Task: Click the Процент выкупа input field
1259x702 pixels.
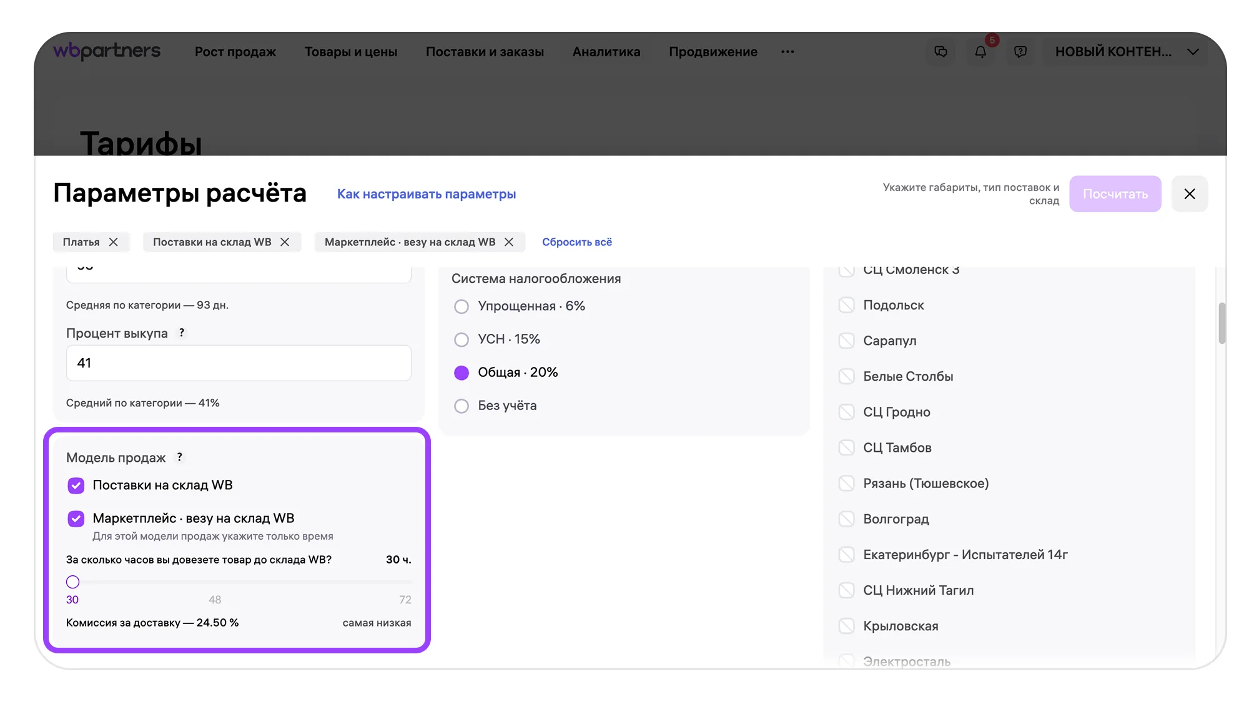Action: tap(239, 363)
